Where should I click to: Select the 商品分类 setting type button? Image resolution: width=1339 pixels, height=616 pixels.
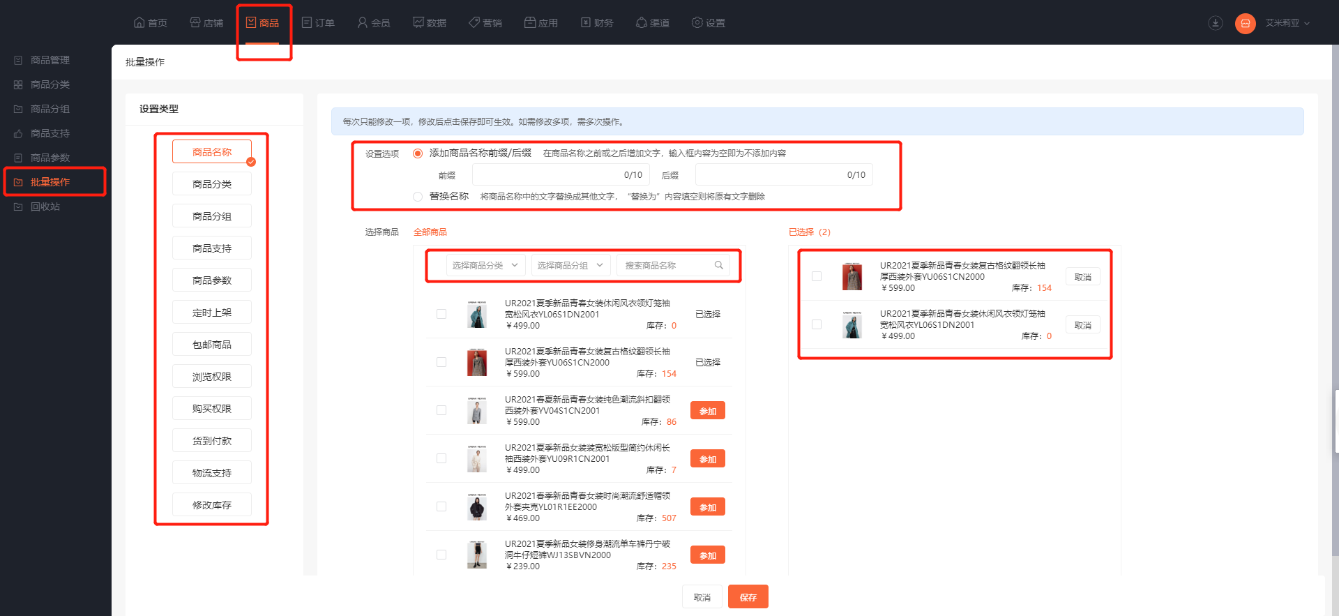point(212,184)
